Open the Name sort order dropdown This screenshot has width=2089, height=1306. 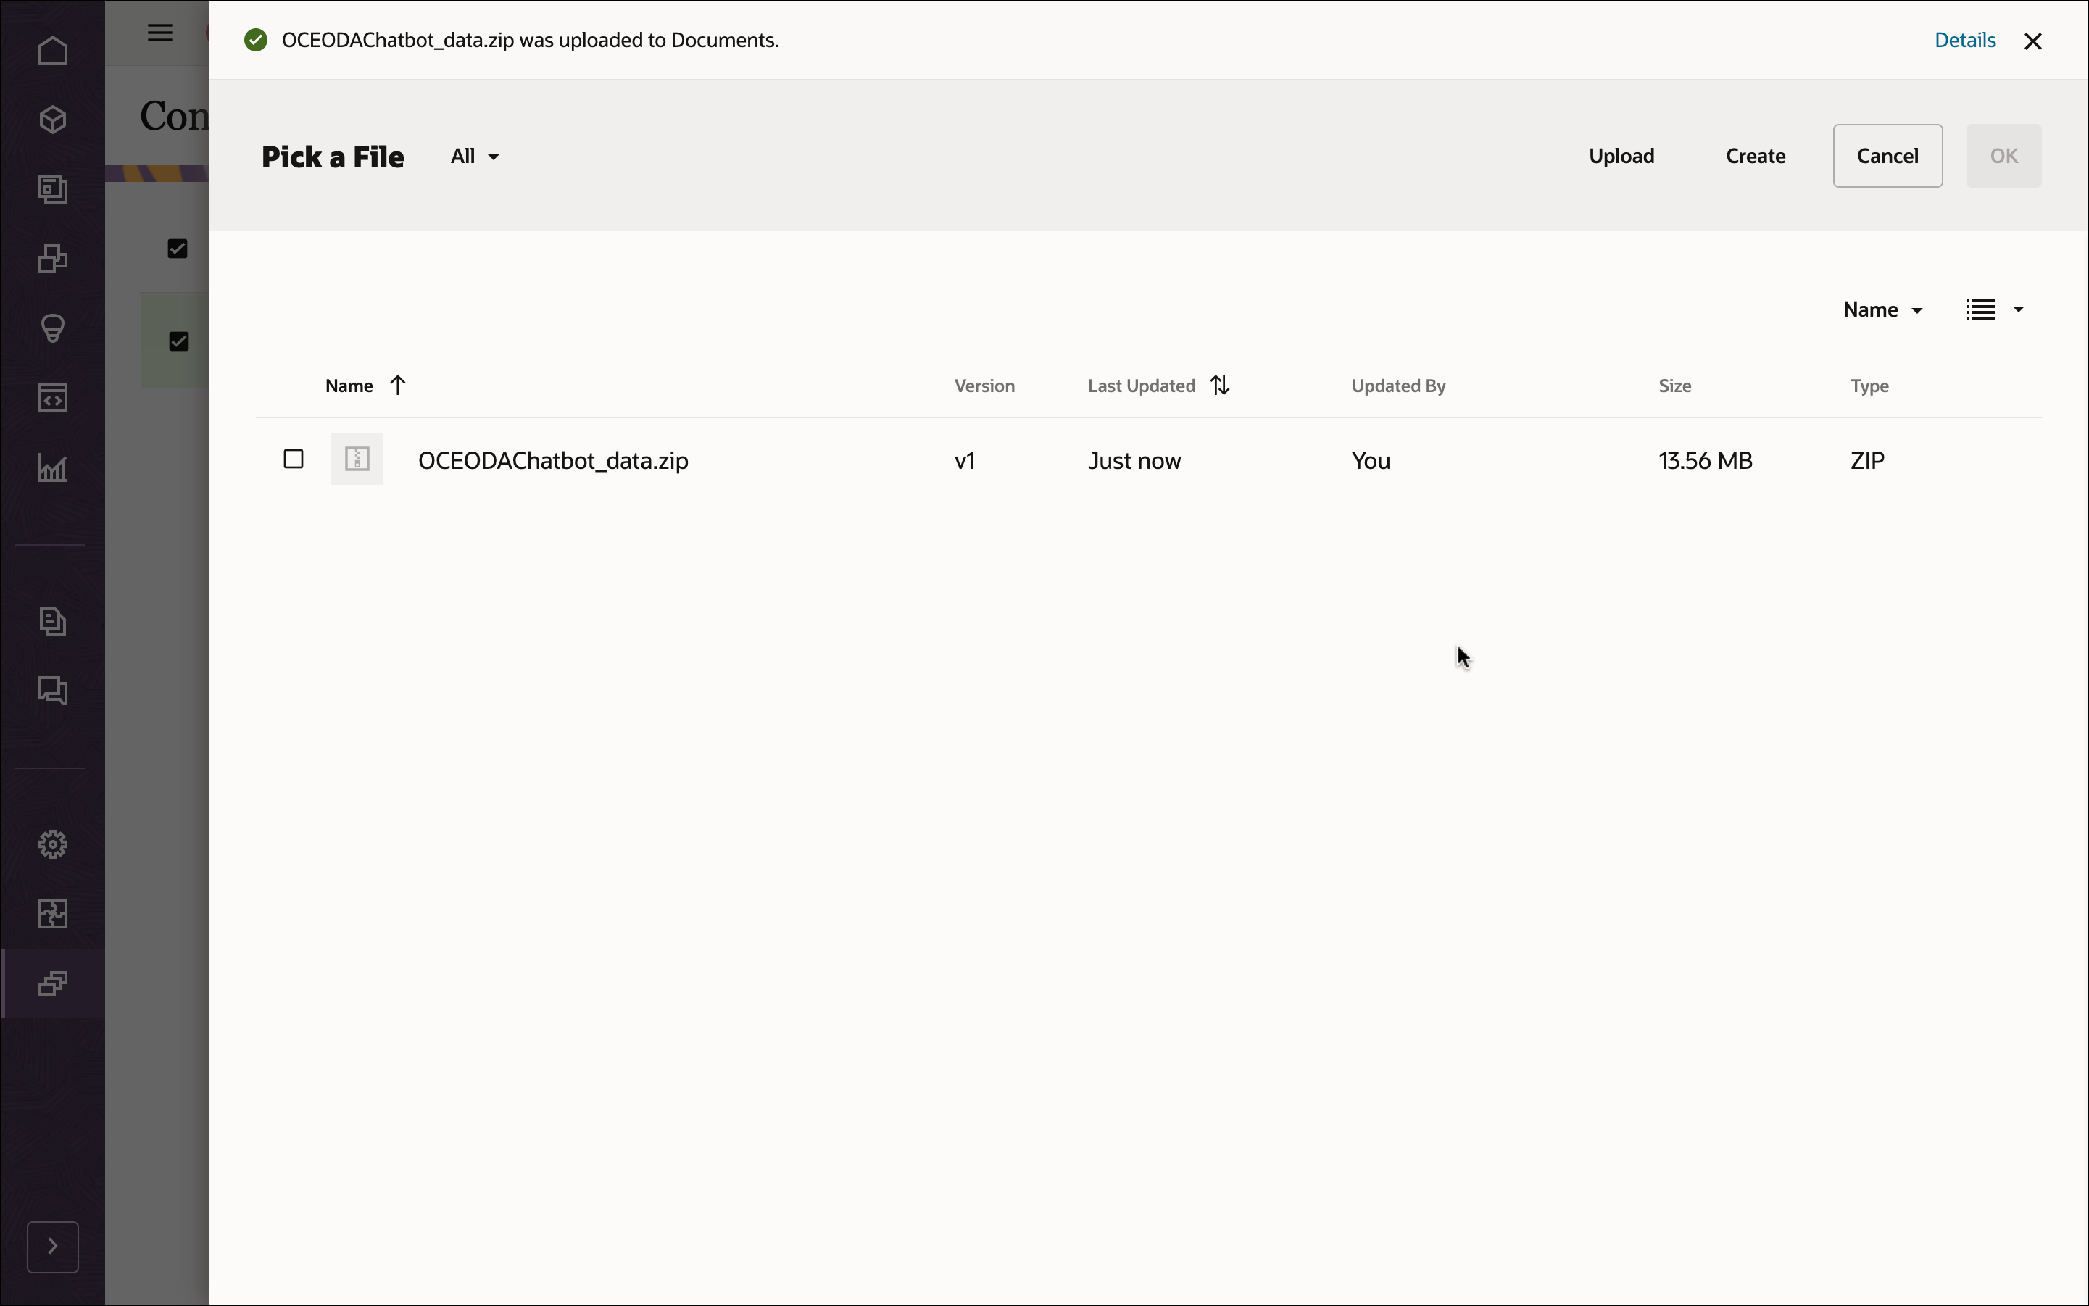[x=1882, y=308]
